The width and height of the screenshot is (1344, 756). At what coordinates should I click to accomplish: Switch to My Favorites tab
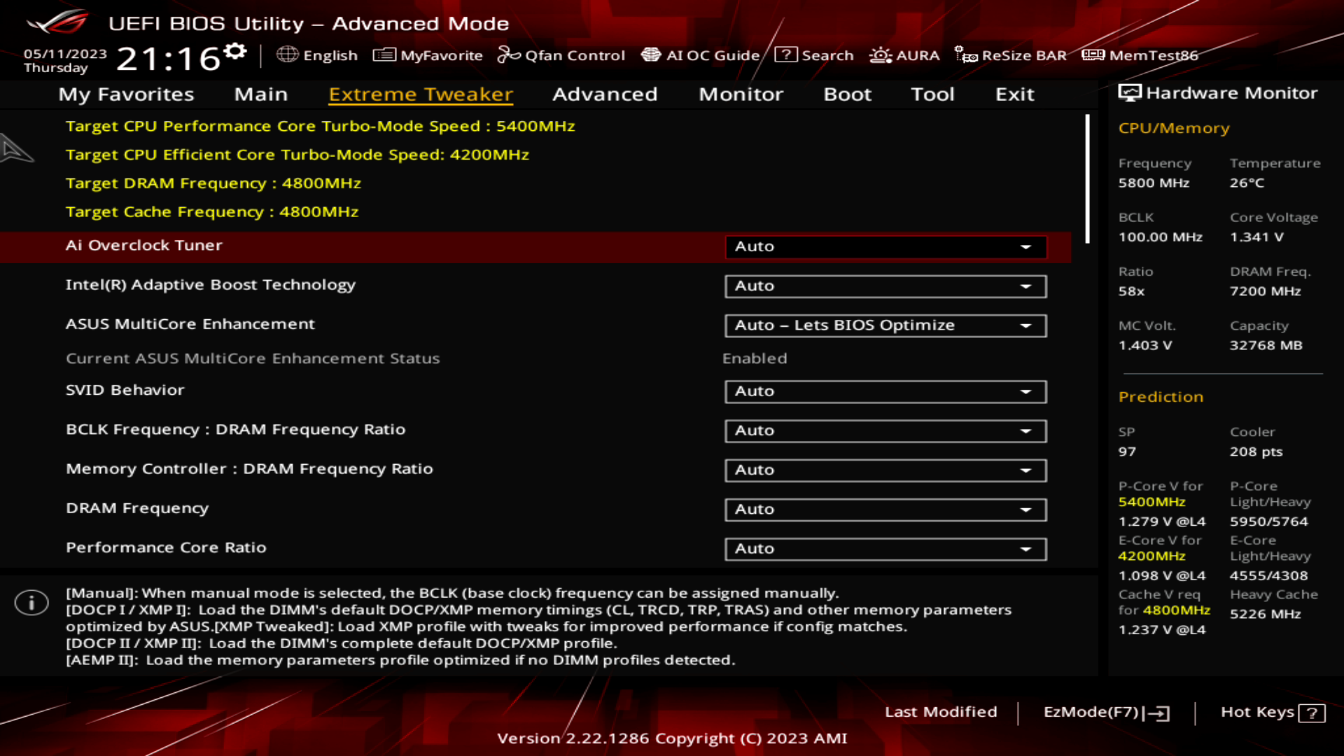click(126, 94)
